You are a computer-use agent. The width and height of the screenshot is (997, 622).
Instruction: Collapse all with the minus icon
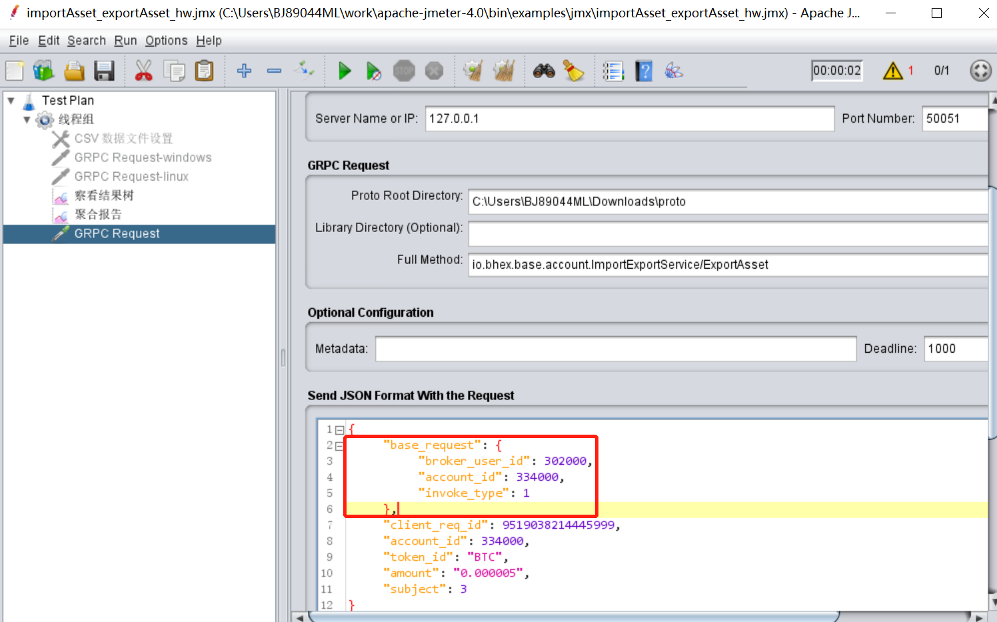[274, 71]
